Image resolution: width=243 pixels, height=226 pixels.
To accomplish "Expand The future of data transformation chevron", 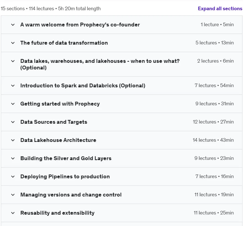I will pos(13,43).
